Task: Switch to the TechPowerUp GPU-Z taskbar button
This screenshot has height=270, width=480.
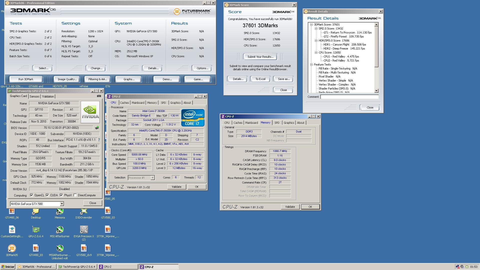Action: point(77,267)
